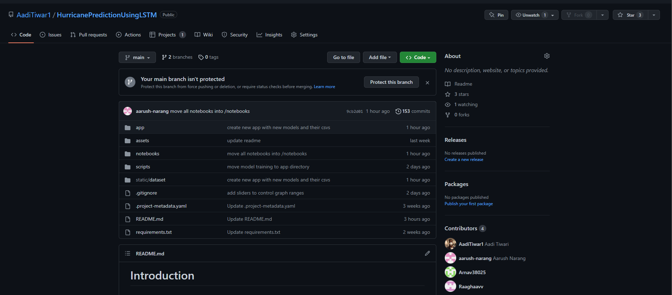Open Learn more link in banner
This screenshot has height=295, width=672.
pyautogui.click(x=324, y=87)
